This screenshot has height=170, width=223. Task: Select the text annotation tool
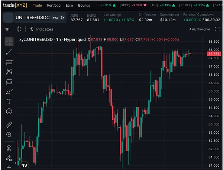click(9, 101)
